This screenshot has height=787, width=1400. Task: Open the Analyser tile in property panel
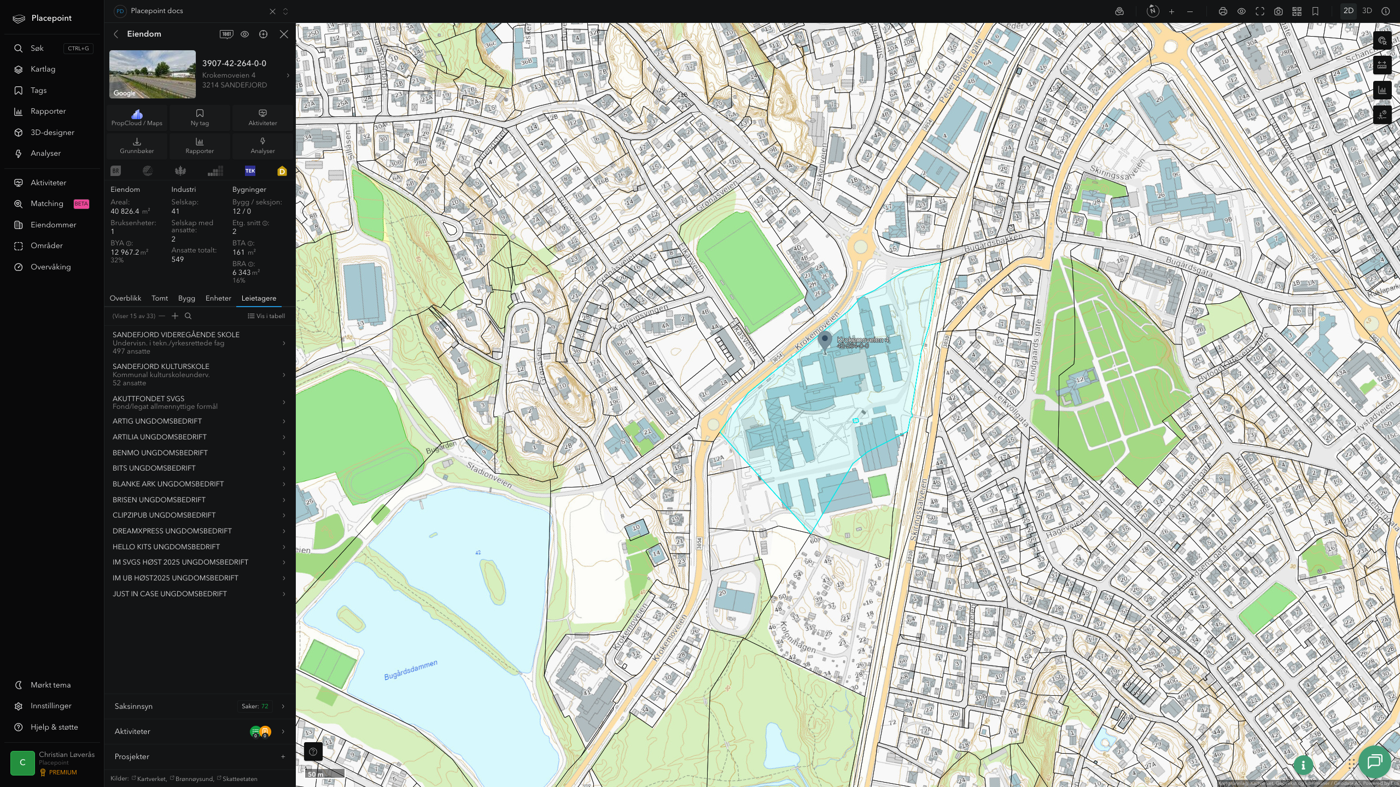click(262, 145)
